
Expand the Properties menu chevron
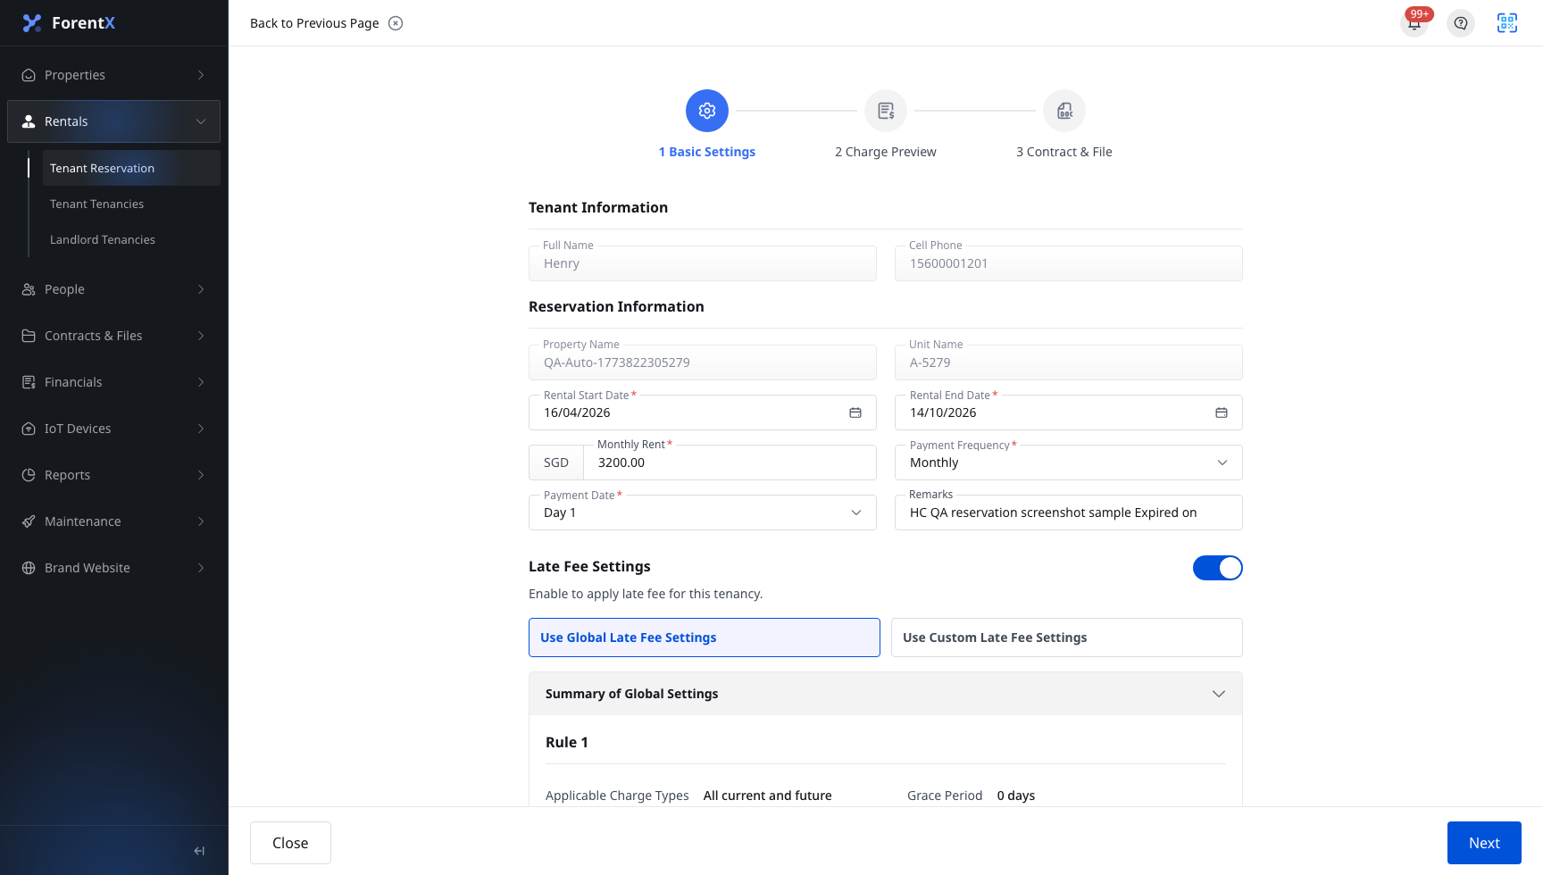[x=201, y=75]
